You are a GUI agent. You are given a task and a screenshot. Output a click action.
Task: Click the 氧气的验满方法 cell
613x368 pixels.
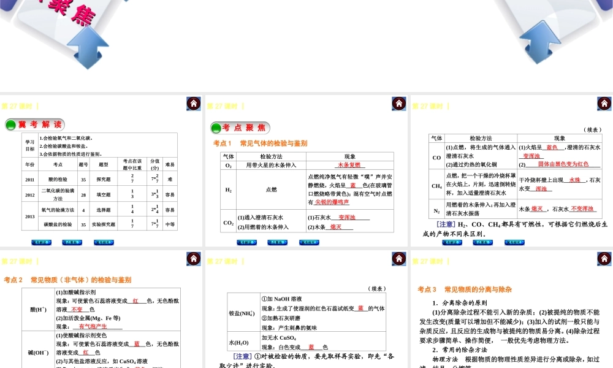[x=58, y=210]
